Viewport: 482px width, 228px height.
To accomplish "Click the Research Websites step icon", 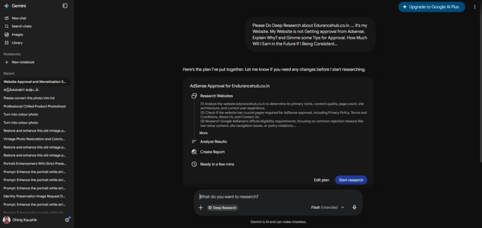I will click(x=194, y=96).
